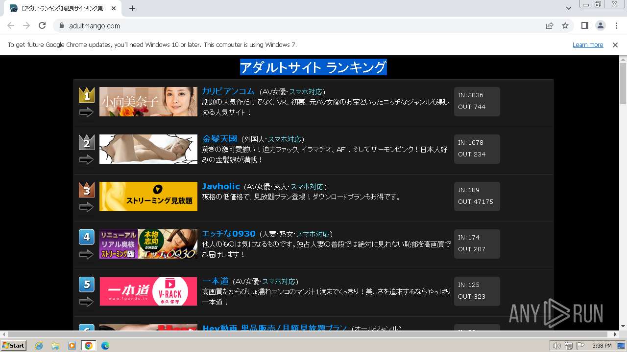Open File Explorer from taskbar

pos(55,346)
